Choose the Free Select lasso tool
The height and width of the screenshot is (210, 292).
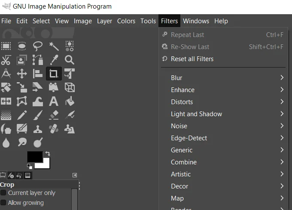coord(38,46)
